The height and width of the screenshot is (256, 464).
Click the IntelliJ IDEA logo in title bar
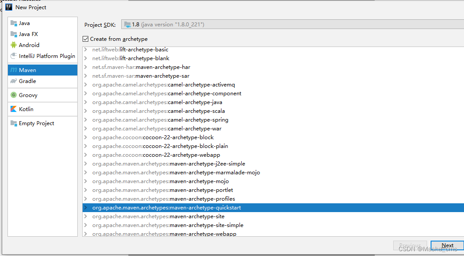[x=9, y=7]
